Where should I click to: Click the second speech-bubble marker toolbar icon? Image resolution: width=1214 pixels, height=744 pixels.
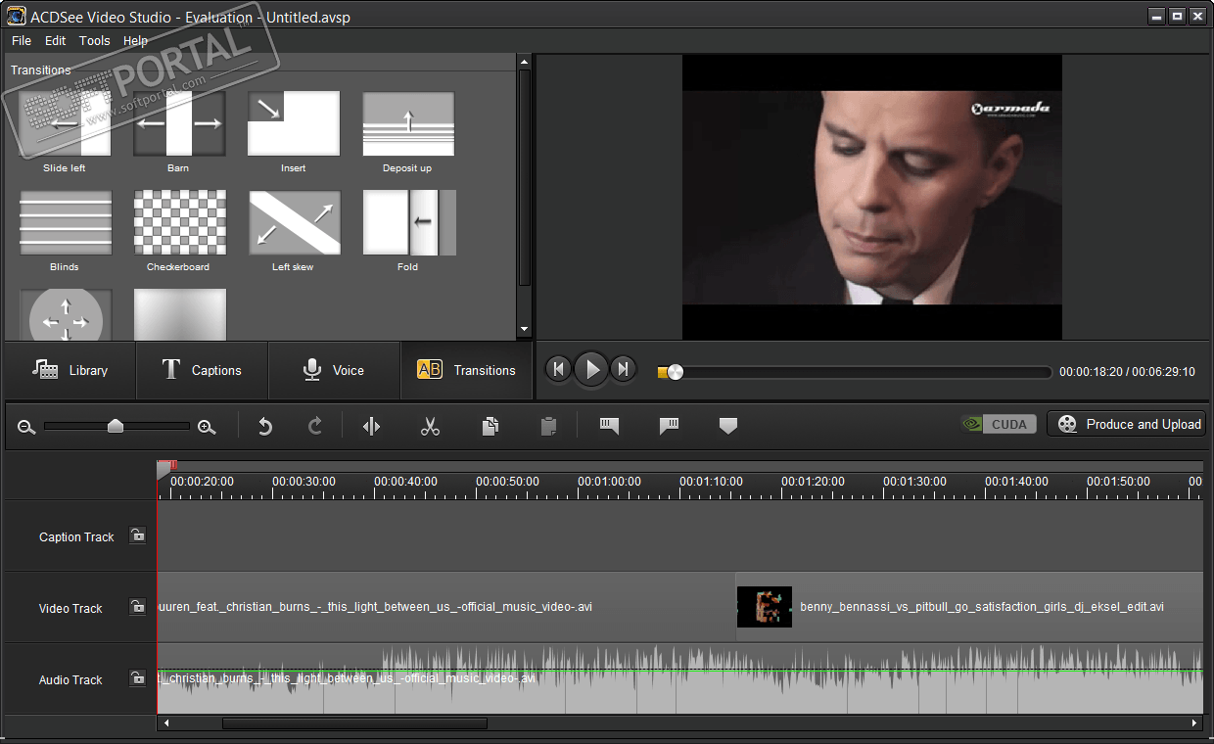pyautogui.click(x=670, y=426)
